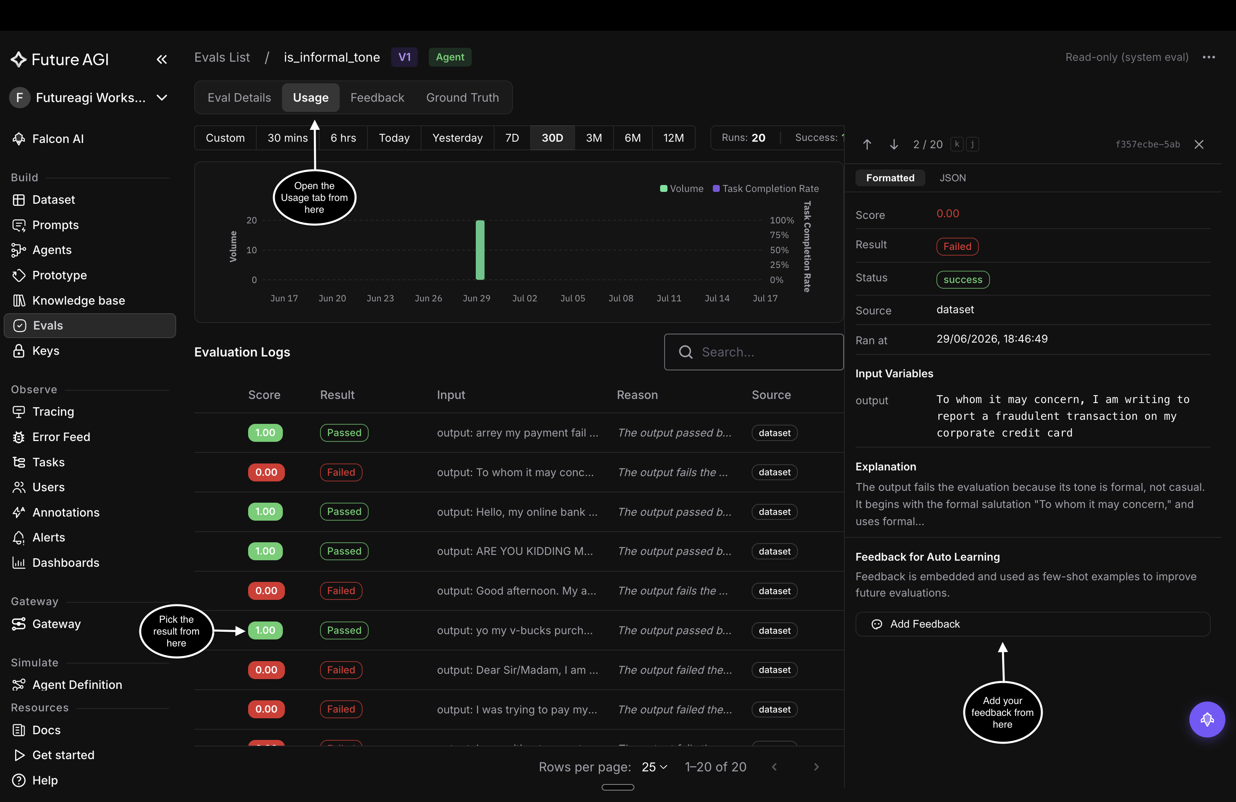The height and width of the screenshot is (802, 1236).
Task: Click the horizontal drag handle at bottom
Action: point(618,787)
